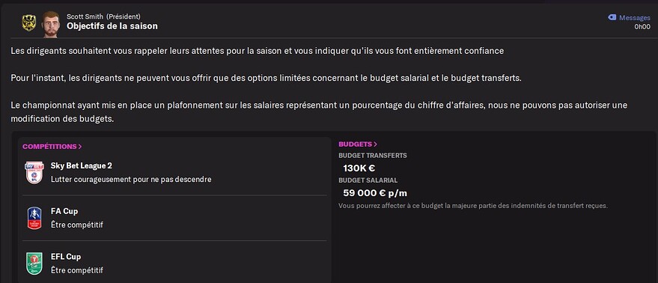Select the 130K € transfer budget value
Screen dimensions: 658x283
point(359,168)
